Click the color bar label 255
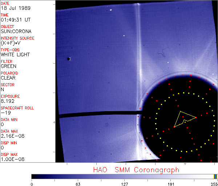Screen dimensions: 218x186 tap(214, 184)
